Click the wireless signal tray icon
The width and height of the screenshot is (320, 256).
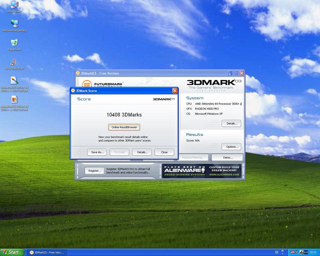pyautogui.click(x=306, y=252)
